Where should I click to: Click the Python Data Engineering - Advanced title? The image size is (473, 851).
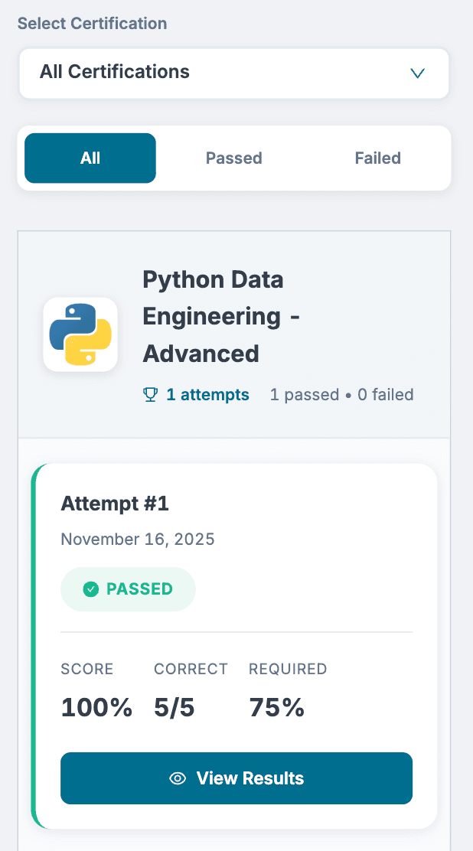pos(220,316)
